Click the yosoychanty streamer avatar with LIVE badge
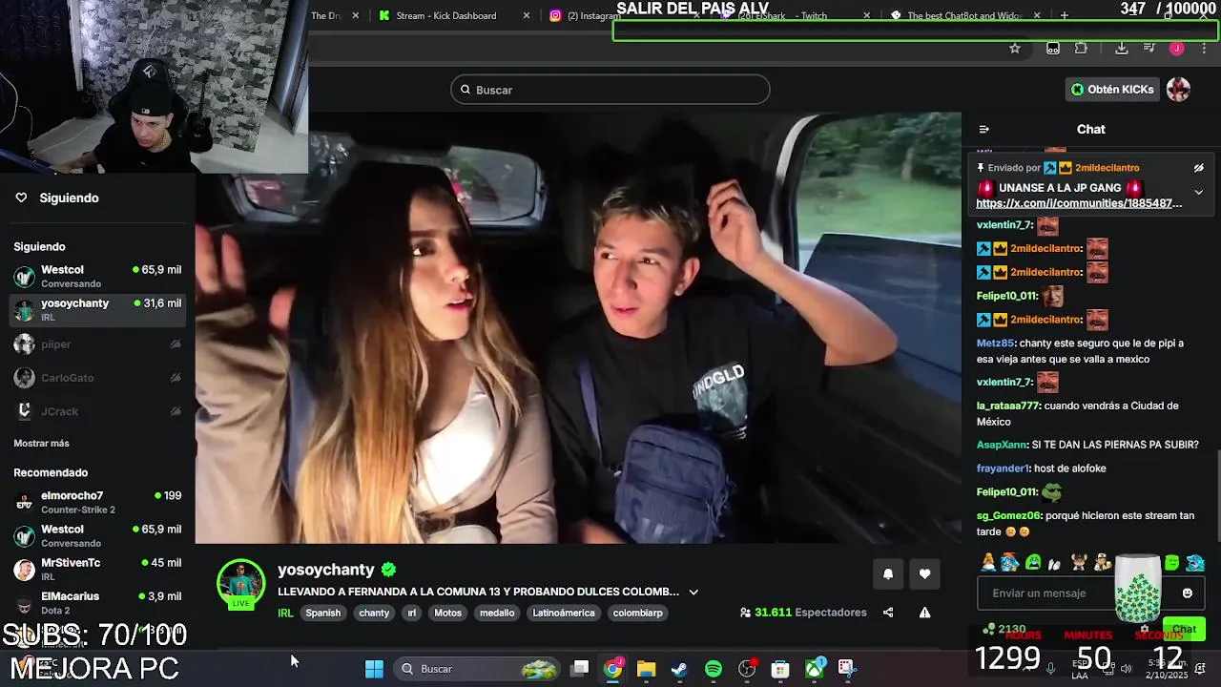Viewport: 1221px width, 687px height. pos(240,584)
